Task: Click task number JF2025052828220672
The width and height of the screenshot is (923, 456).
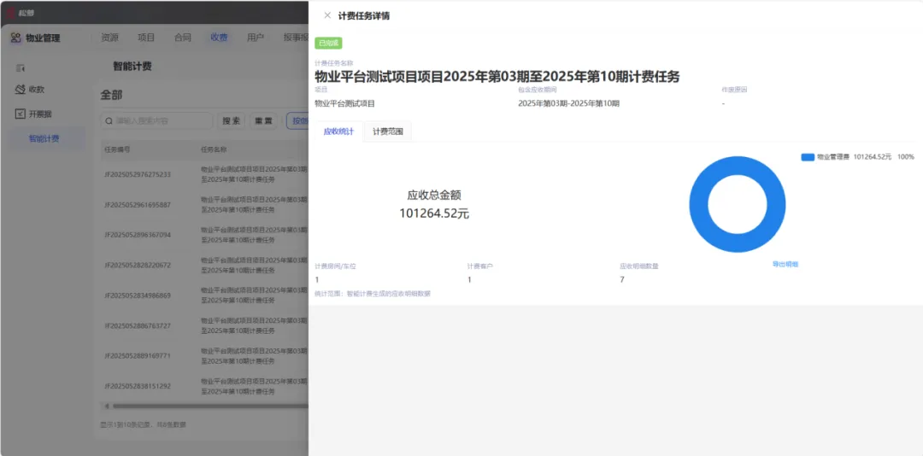Action: 137,266
